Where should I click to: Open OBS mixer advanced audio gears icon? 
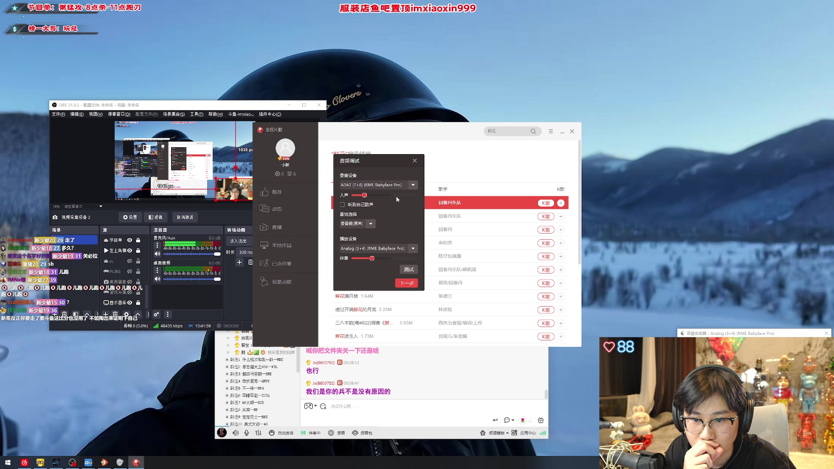(156, 314)
